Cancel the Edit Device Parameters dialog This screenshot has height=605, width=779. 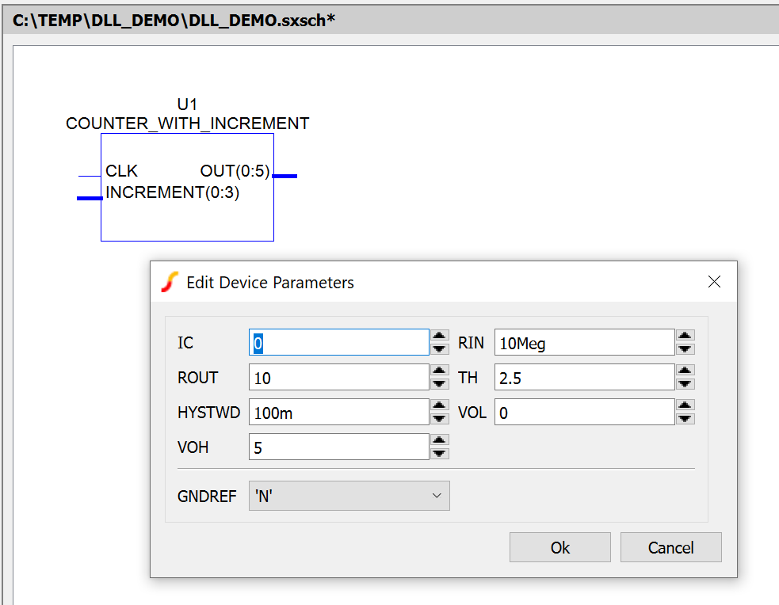click(670, 547)
